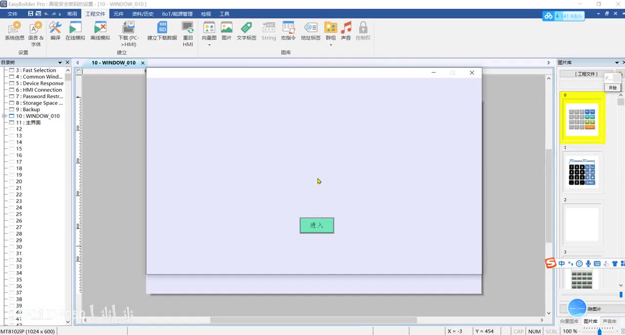Open 地址标签 address tag library
625x335 pixels.
(x=311, y=31)
